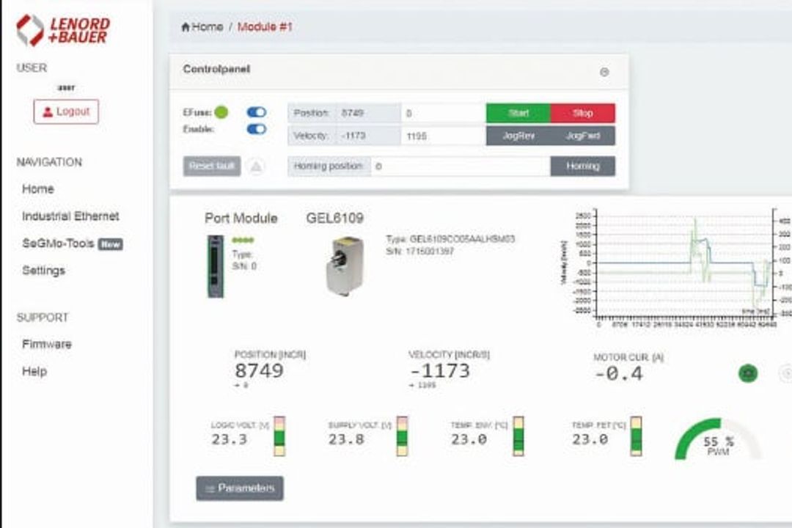Click the Homing position input field

tap(460, 166)
